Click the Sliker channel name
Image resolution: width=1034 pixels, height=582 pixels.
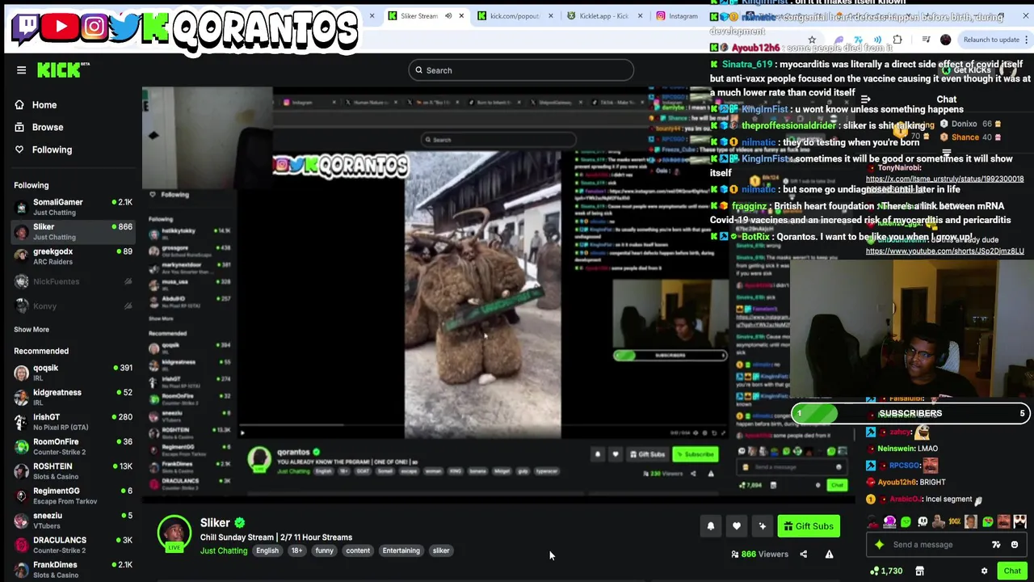pyautogui.click(x=215, y=523)
